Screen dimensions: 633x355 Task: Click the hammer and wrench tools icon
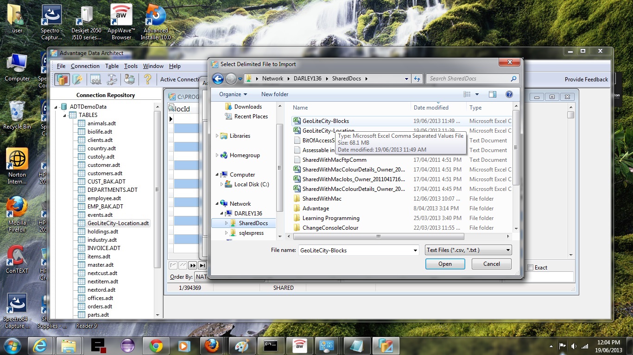[112, 80]
